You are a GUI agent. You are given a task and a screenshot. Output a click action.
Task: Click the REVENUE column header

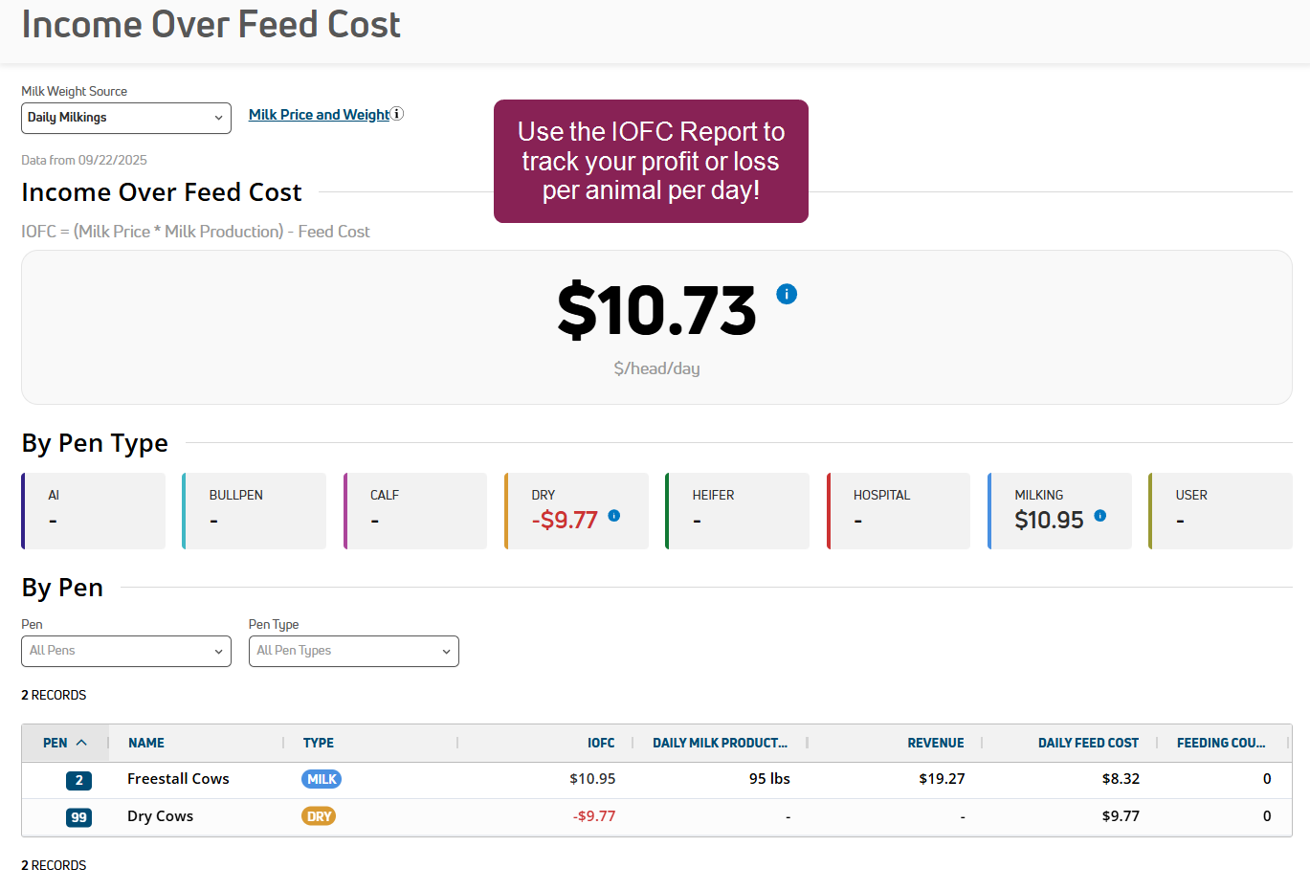(935, 743)
